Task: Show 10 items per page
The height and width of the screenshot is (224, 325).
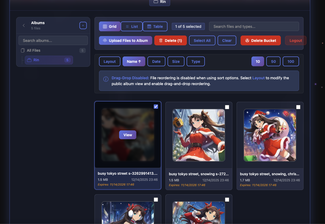Action: point(258,62)
